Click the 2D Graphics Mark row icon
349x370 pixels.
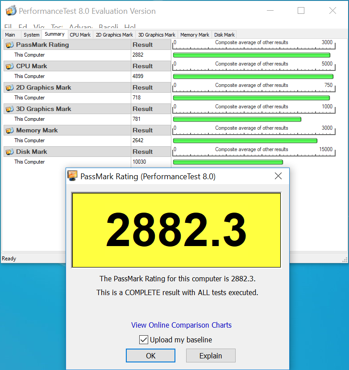(x=10, y=87)
